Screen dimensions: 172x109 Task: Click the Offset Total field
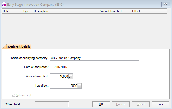click(x=52, y=104)
